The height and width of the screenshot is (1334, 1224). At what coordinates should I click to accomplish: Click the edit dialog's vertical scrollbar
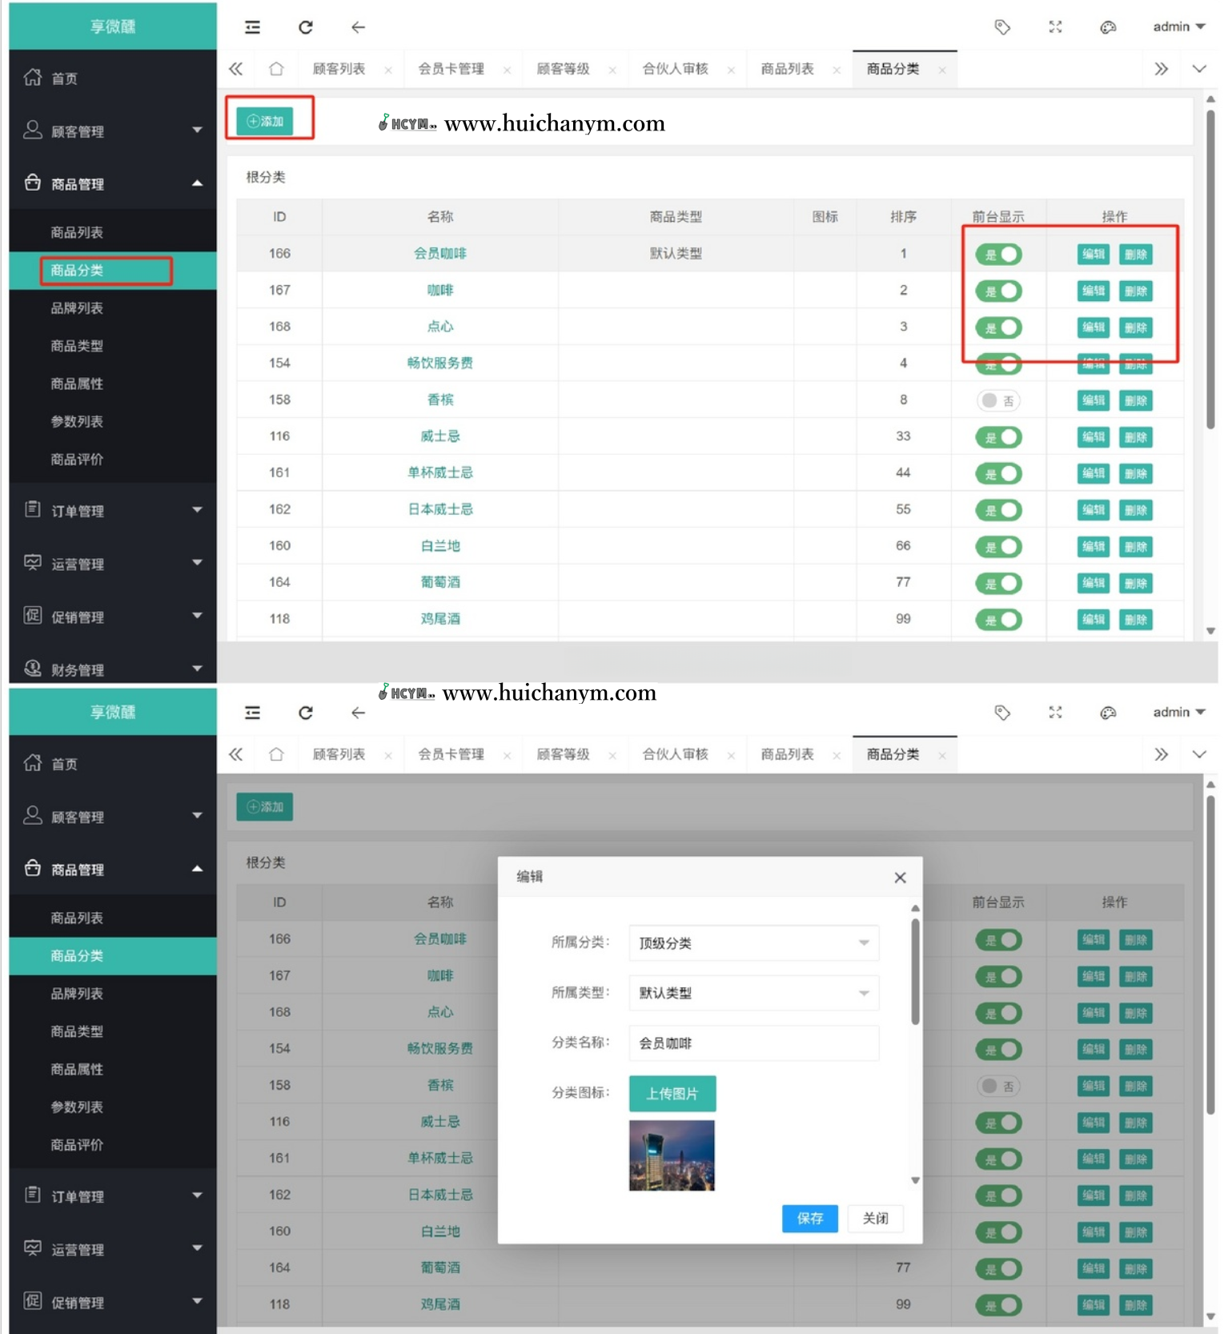[915, 971]
